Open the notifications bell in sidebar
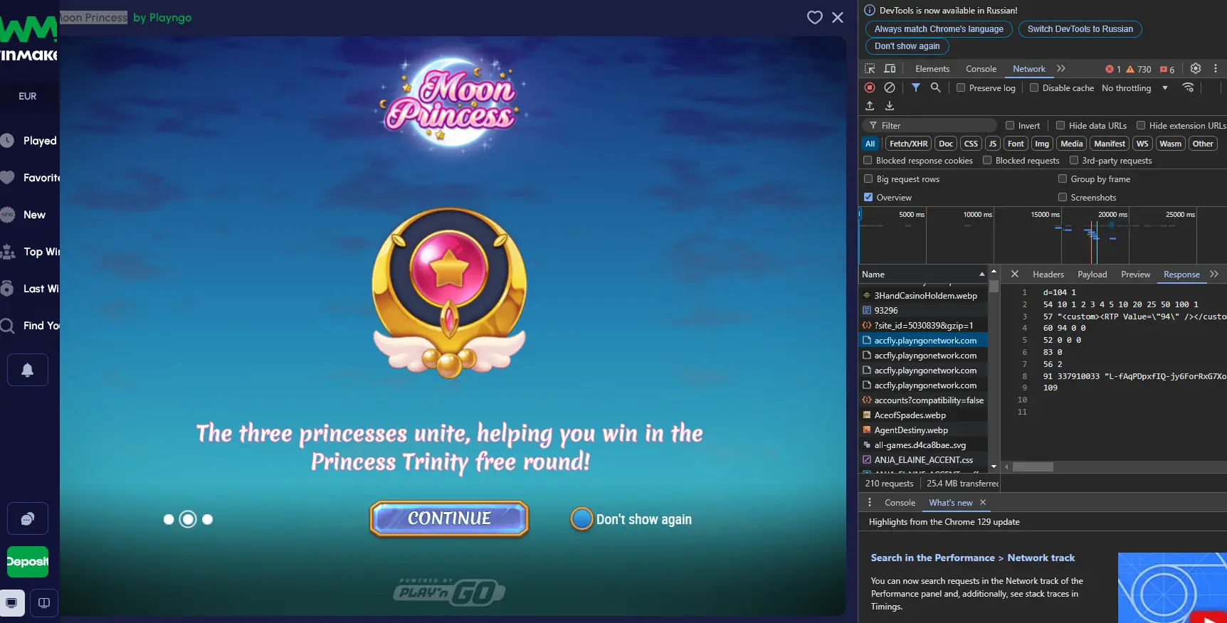This screenshot has height=623, width=1227. (x=27, y=370)
